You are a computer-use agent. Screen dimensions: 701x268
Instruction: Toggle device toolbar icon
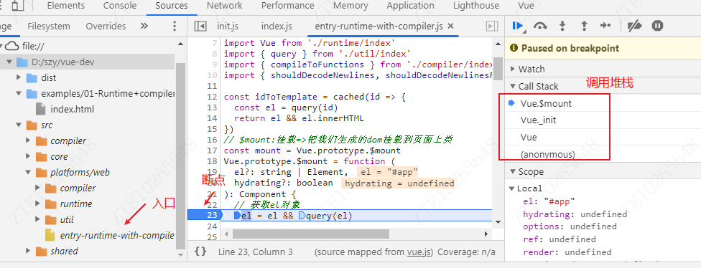[x=18, y=6]
